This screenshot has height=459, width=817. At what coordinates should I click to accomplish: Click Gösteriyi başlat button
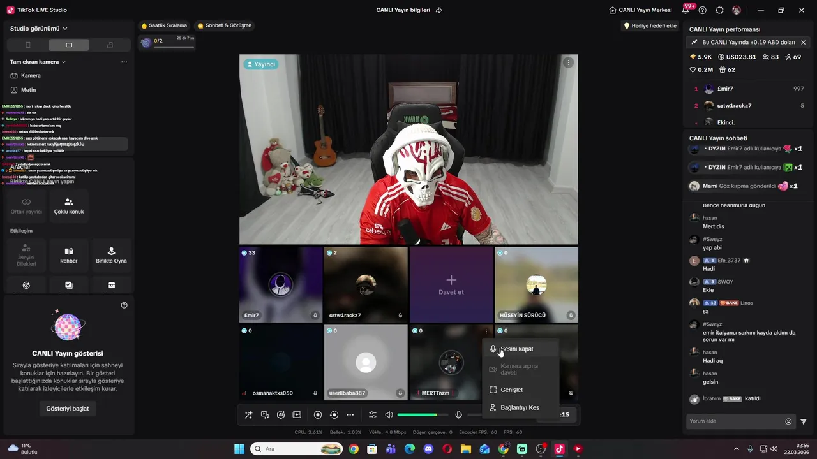(68, 408)
